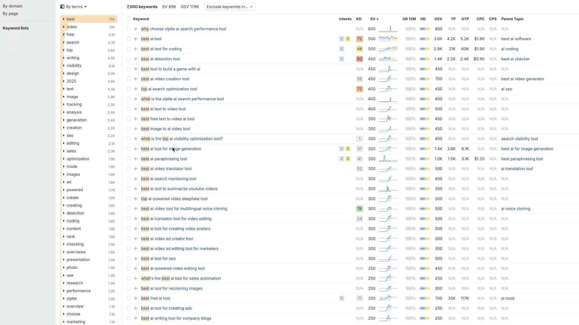This screenshot has height=325, width=579.
Task: Open the "By terms" view dropdown
Action: [x=75, y=6]
